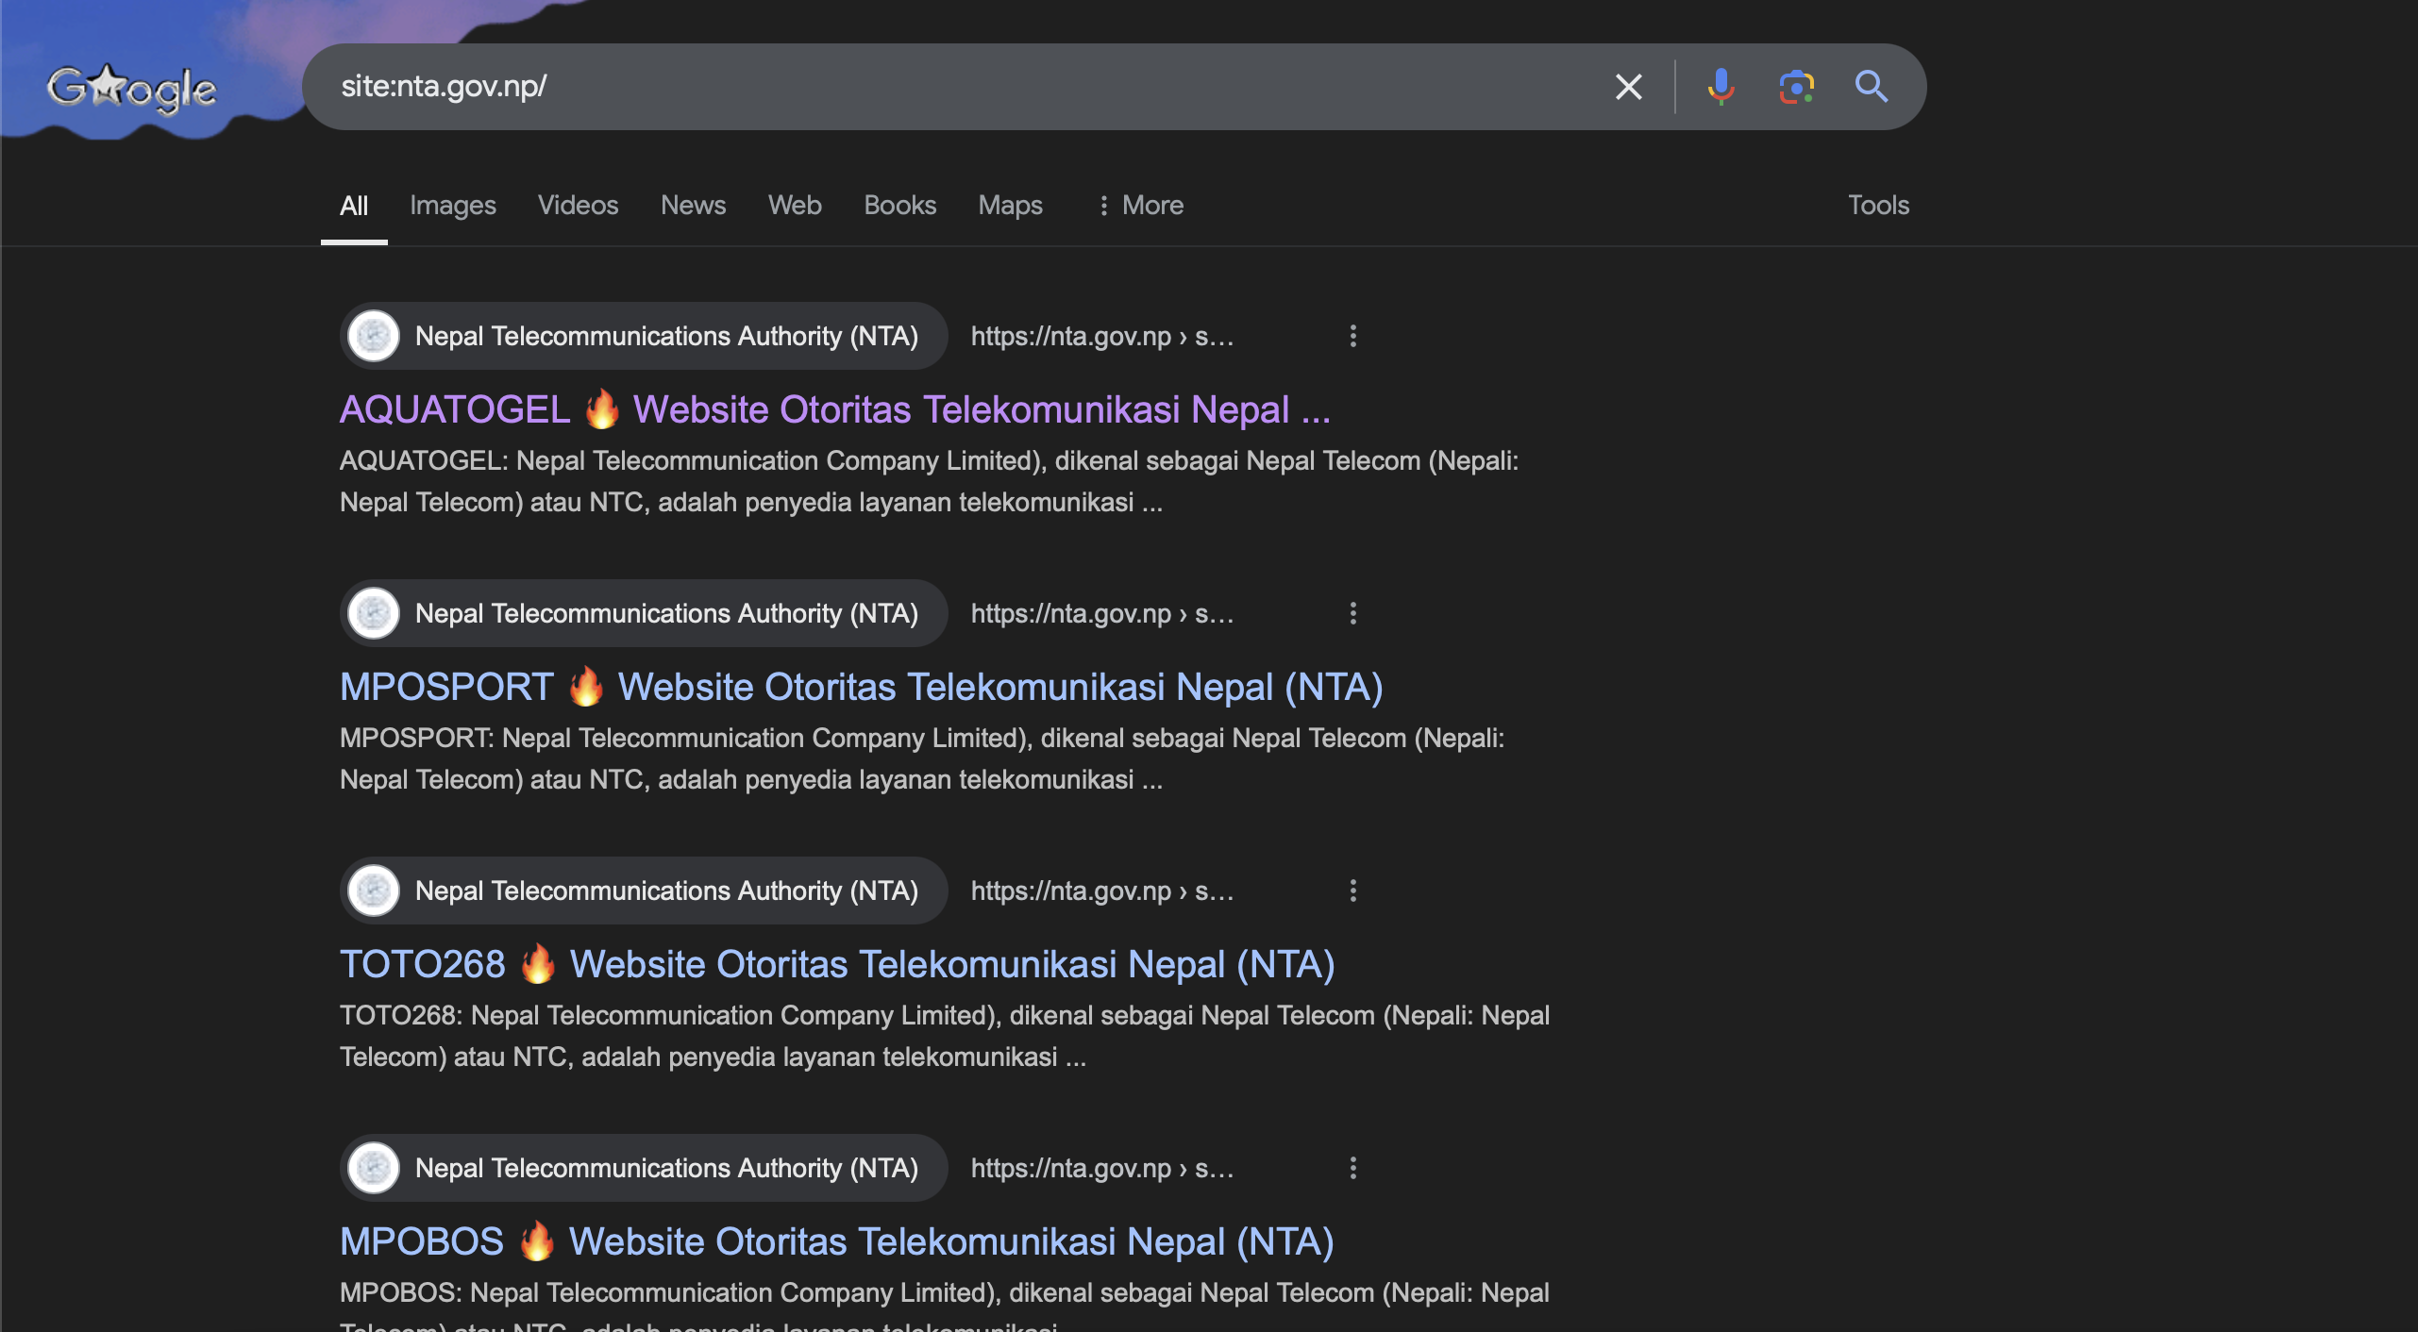Click the nta.gov.np URL above MPOSPORT
The width and height of the screenshot is (2418, 1332).
(1102, 613)
